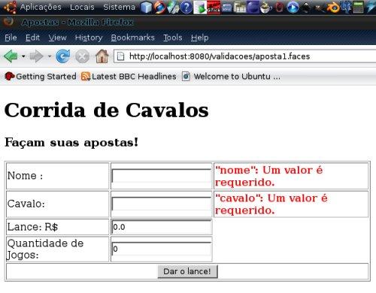Open the green calculator panel icon
The width and height of the screenshot is (376, 293).
point(358,7)
